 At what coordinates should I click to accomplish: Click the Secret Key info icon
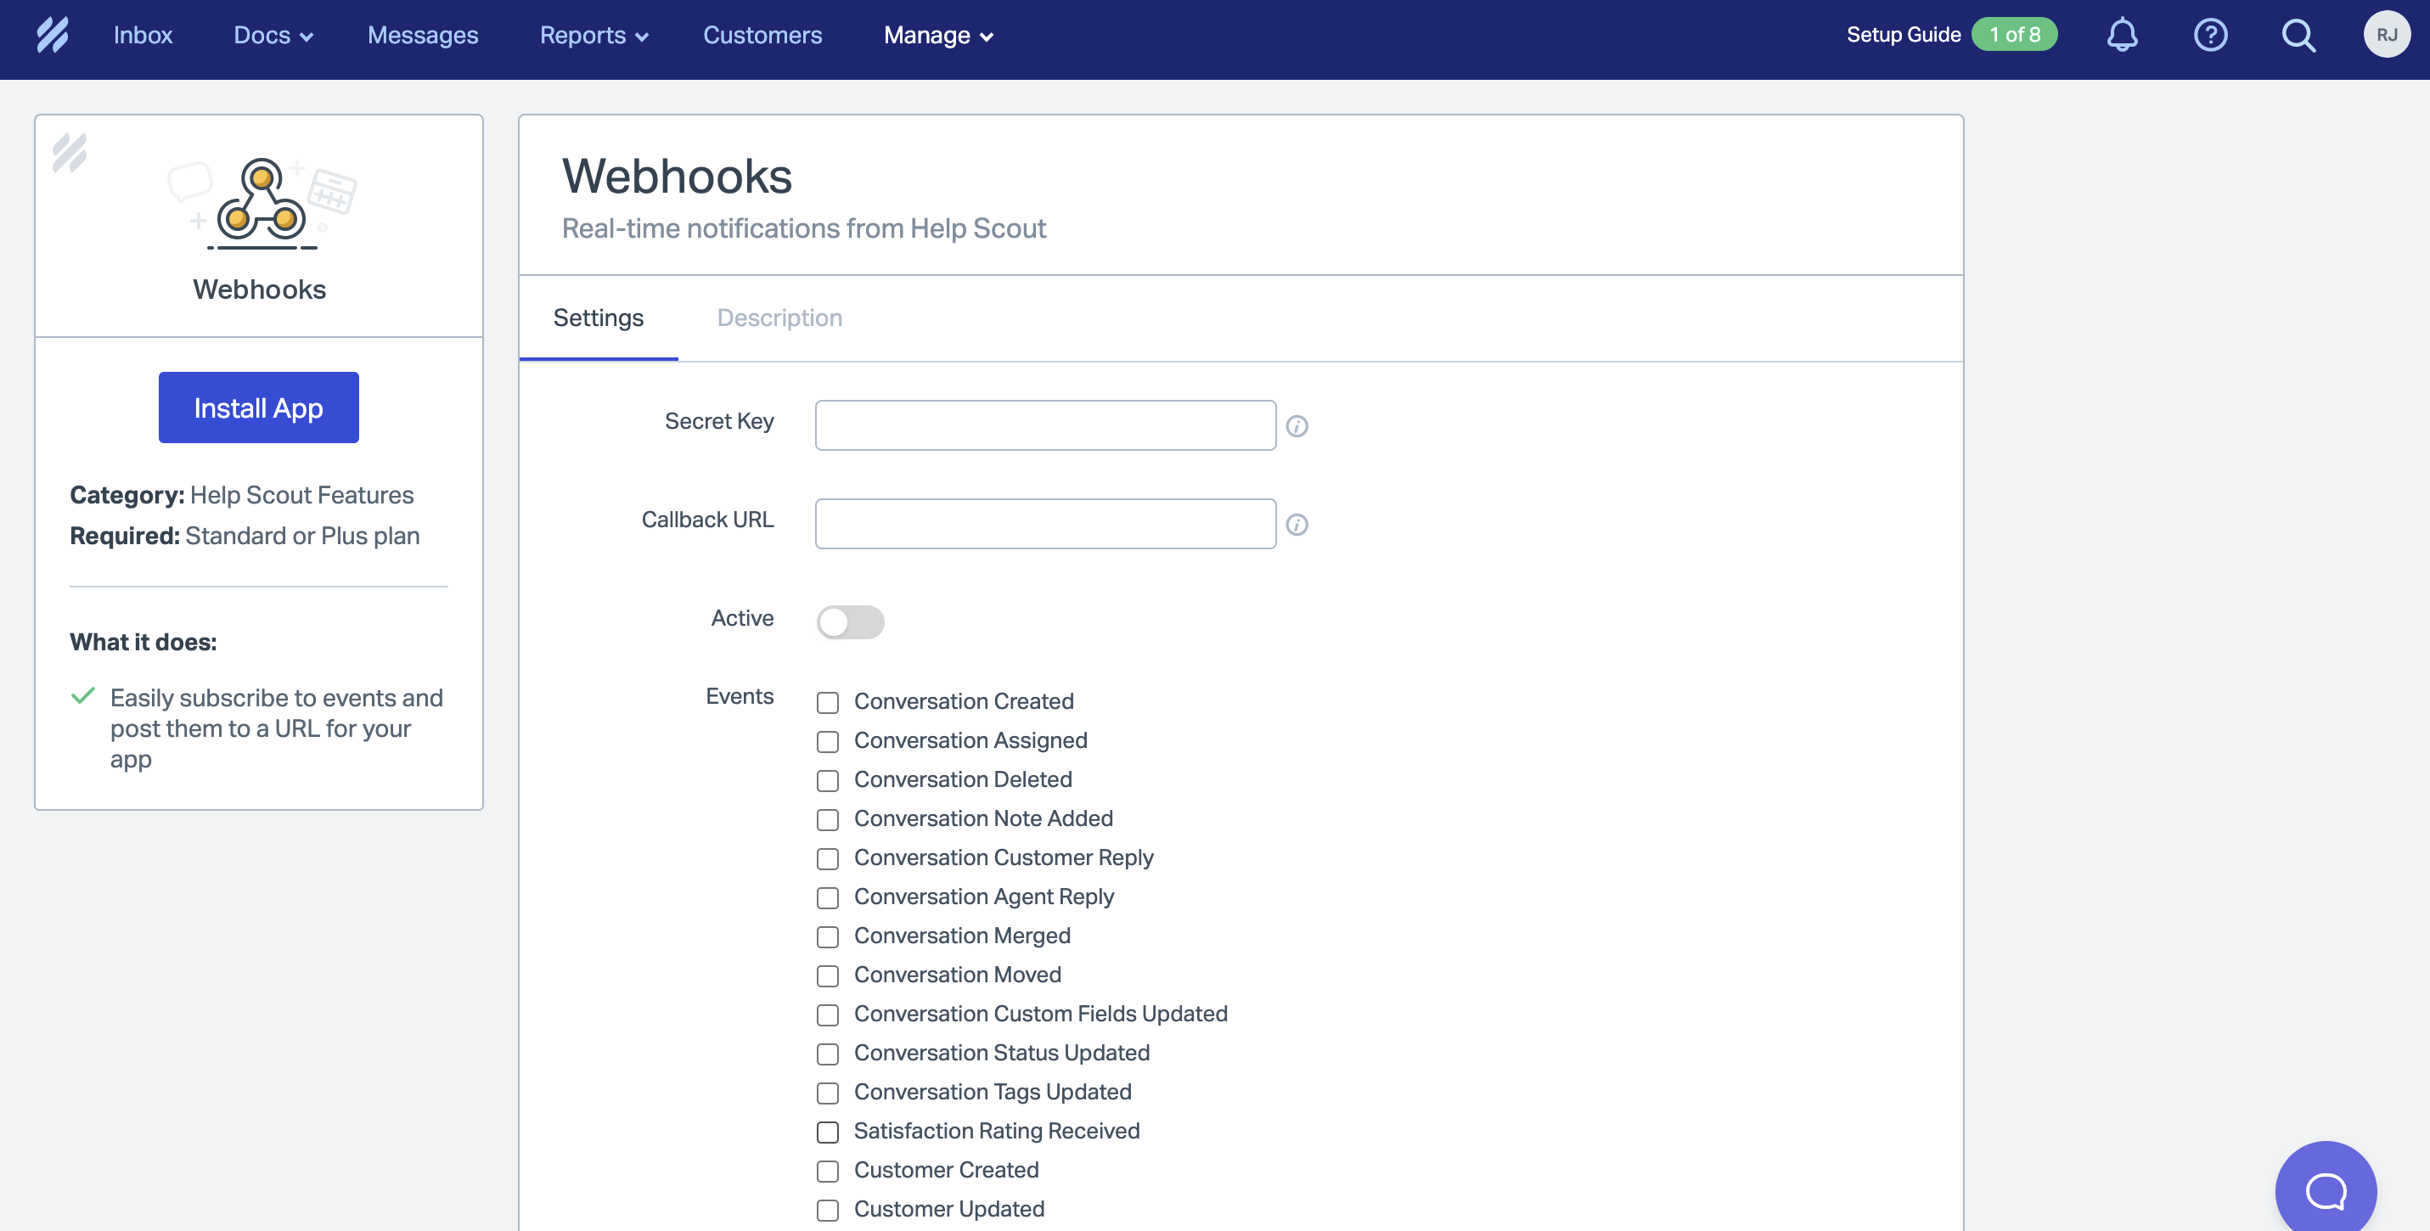pyautogui.click(x=1297, y=425)
